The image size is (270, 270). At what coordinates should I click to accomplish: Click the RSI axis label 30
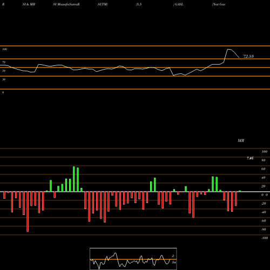point(4,79)
